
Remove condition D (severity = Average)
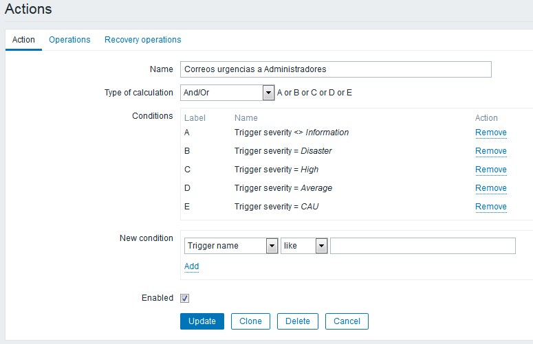490,188
